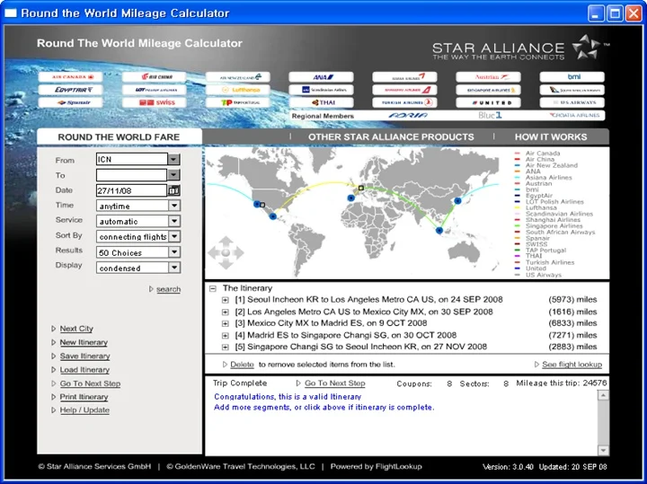647x484 pixels.
Task: Click the Swiss airline logo
Action: pyautogui.click(x=155, y=102)
